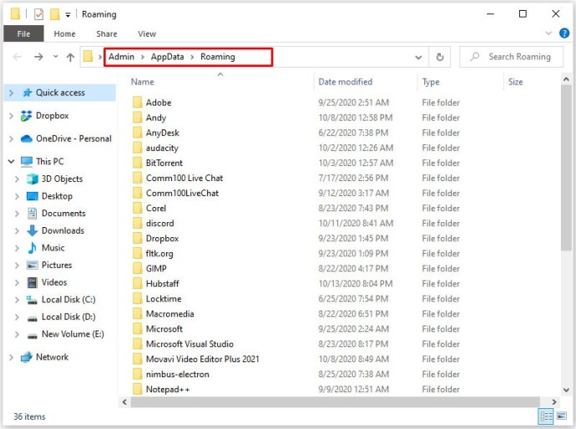The width and height of the screenshot is (576, 429).
Task: Select Movavi Video Editor Plus 2021 folder
Action: [202, 359]
